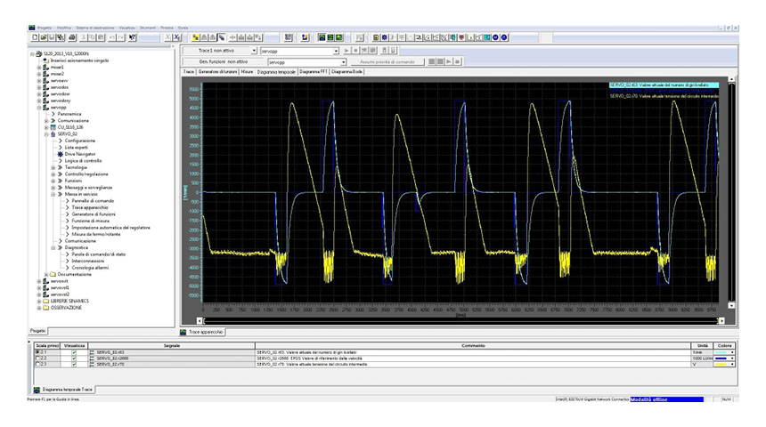Start function generator with play icon
Viewport: 766px width, 427px height.
[449, 62]
